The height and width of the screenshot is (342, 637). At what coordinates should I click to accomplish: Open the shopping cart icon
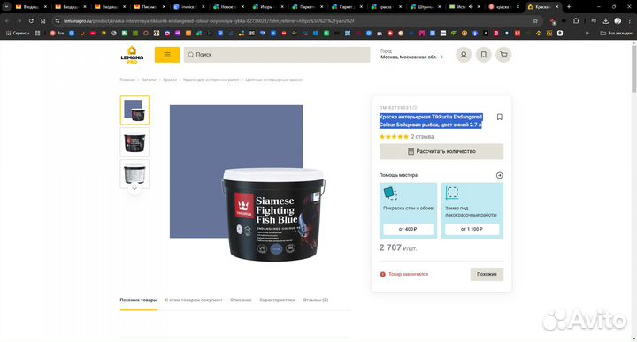(x=503, y=55)
